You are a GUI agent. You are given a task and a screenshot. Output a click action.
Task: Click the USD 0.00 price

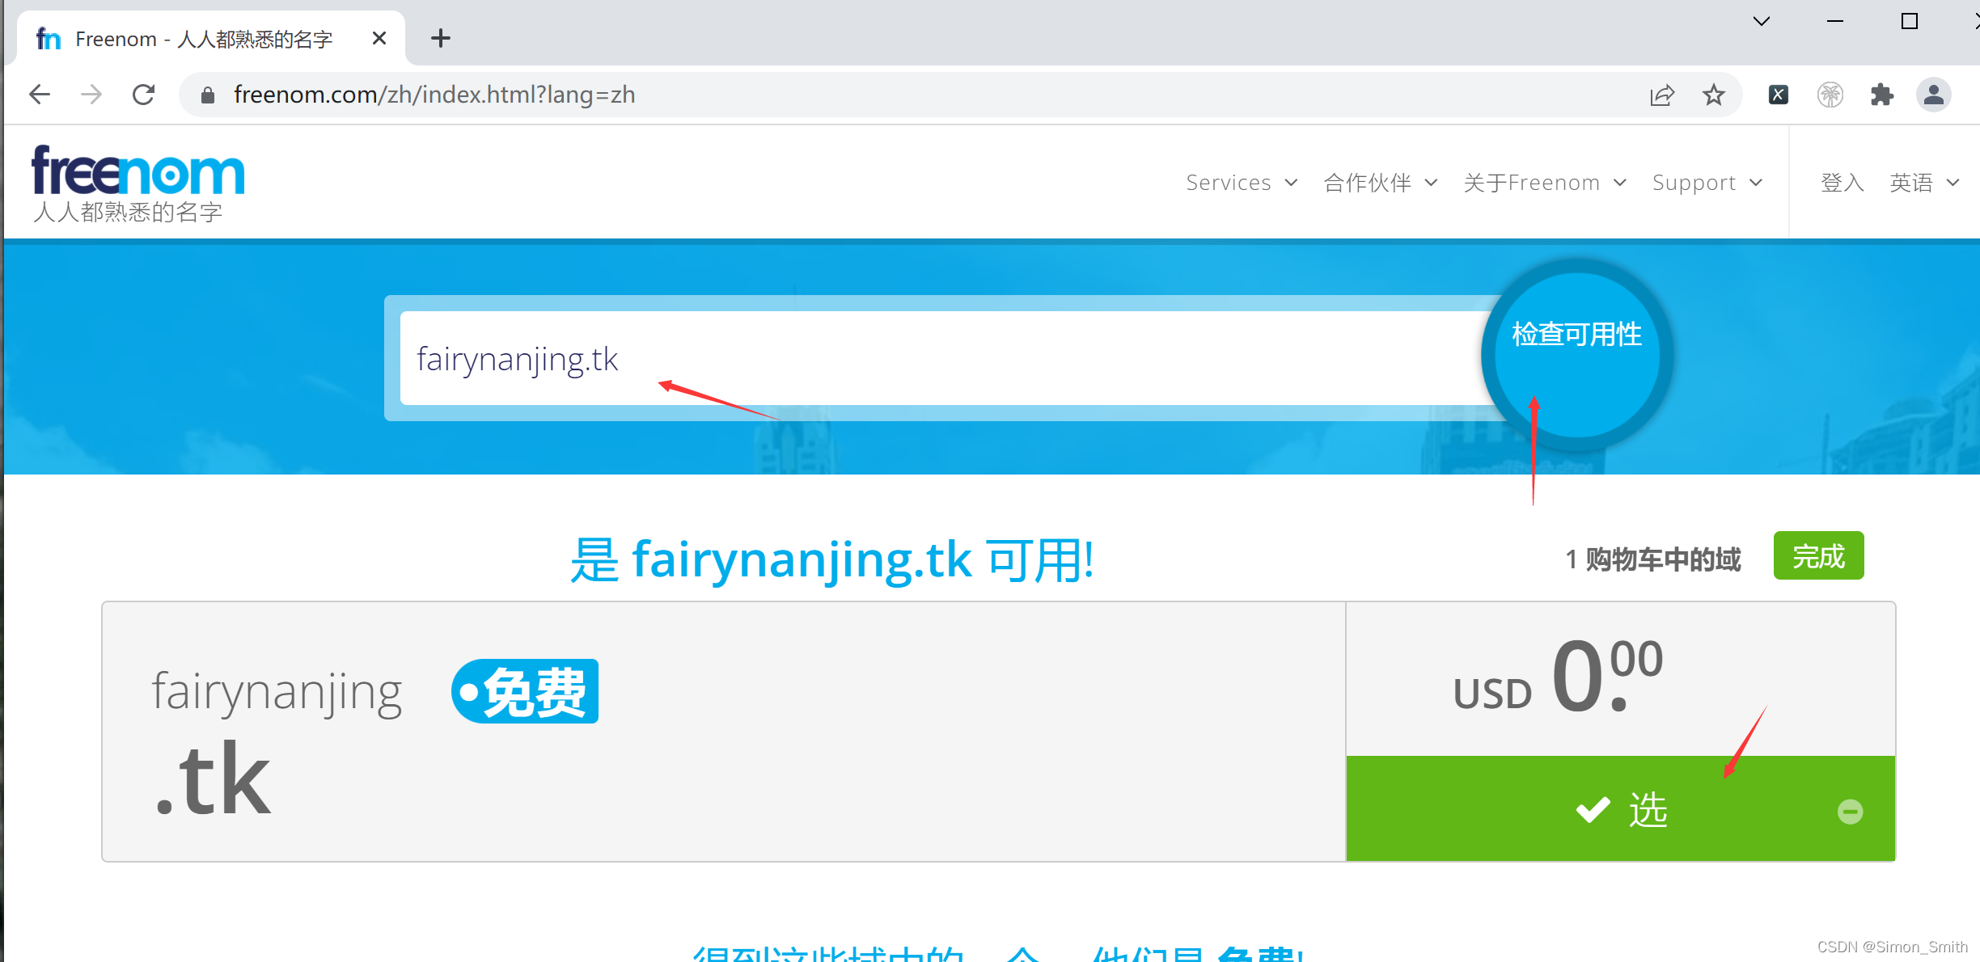pos(1558,677)
